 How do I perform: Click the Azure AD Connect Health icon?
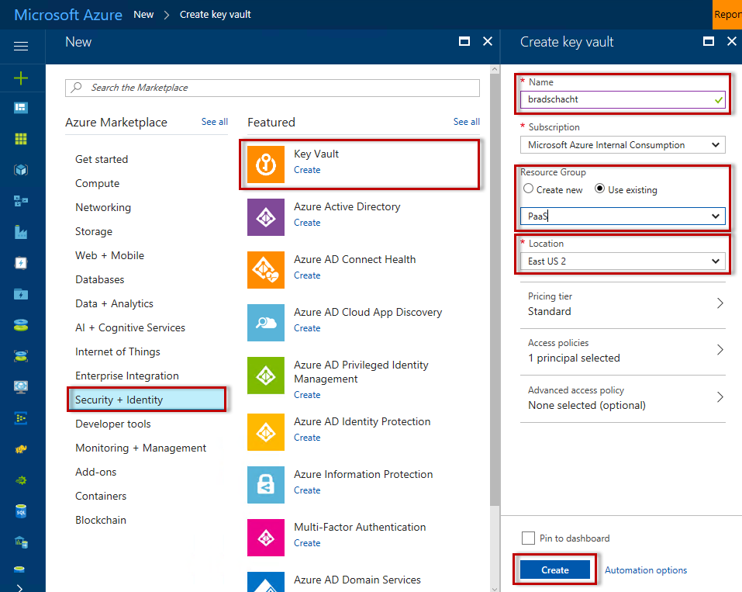[266, 270]
